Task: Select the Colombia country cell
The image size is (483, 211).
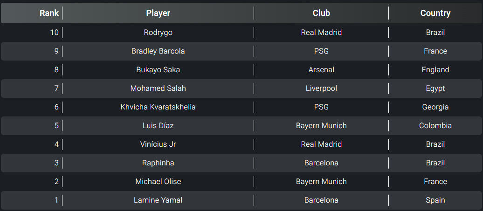Action: 435,126
